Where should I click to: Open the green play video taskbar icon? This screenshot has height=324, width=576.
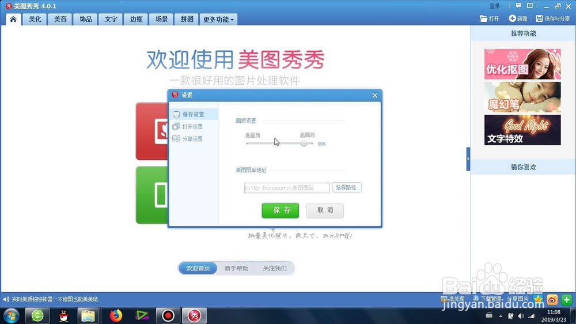(x=142, y=315)
